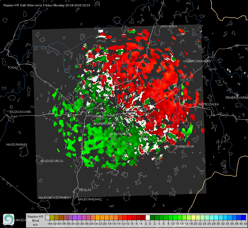Select the gray swatch at legend start
248x228 pixels.
47,218
